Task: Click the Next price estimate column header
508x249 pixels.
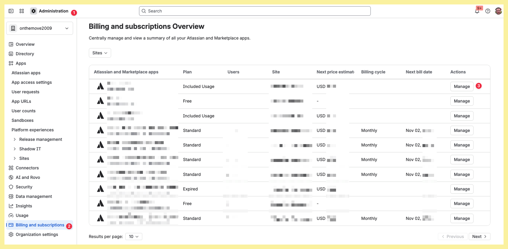Action: pyautogui.click(x=335, y=72)
